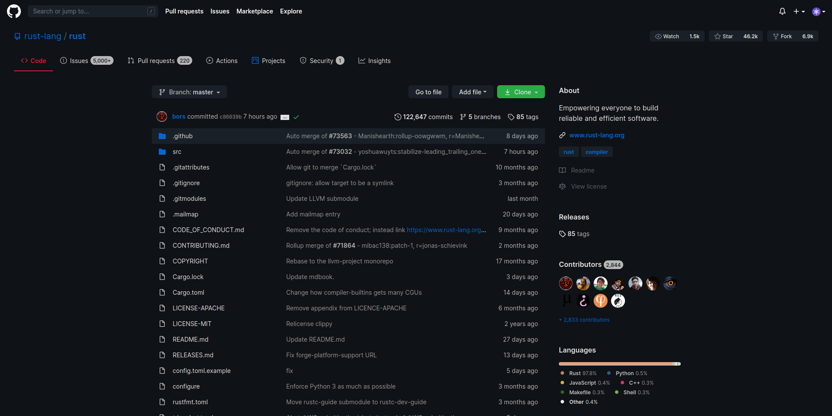Open commit hash c86039b
This screenshot has height=416, width=832.
(231, 117)
